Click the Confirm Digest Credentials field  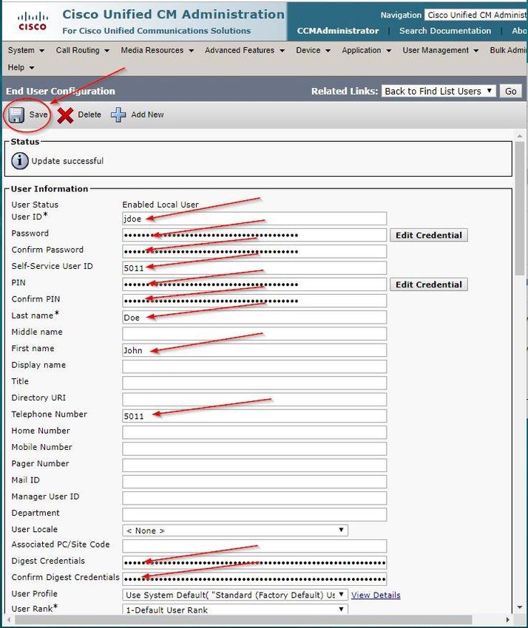coord(254,578)
